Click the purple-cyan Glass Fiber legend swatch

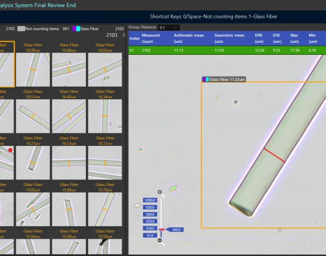pyautogui.click(x=76, y=29)
